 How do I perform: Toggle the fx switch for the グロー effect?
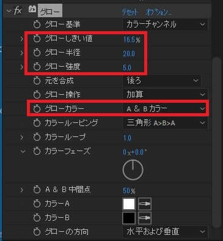[18, 10]
